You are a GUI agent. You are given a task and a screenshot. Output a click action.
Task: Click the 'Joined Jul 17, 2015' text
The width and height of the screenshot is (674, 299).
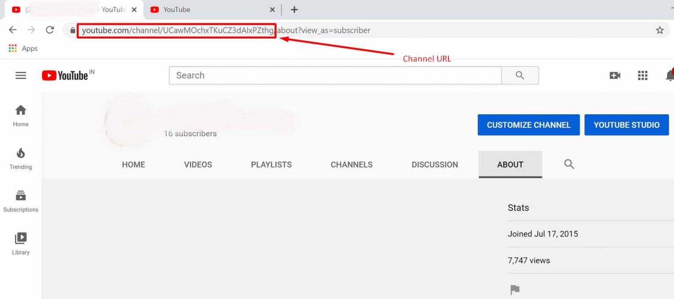(543, 234)
